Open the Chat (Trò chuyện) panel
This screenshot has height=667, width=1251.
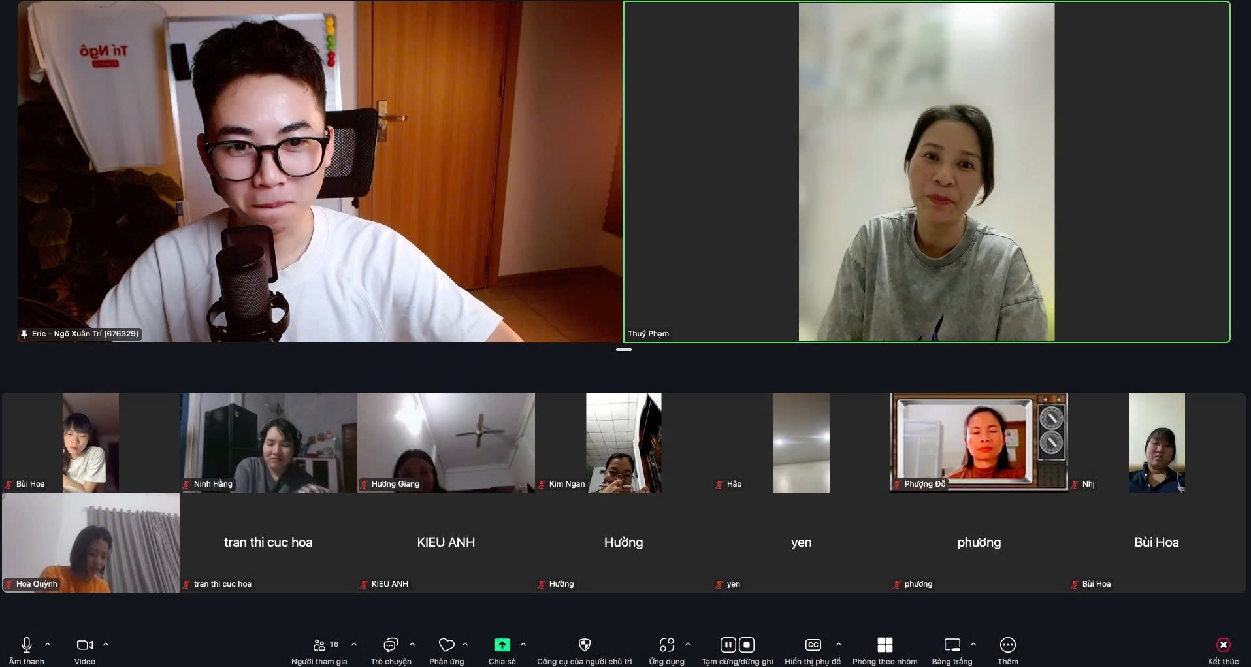coord(391,645)
